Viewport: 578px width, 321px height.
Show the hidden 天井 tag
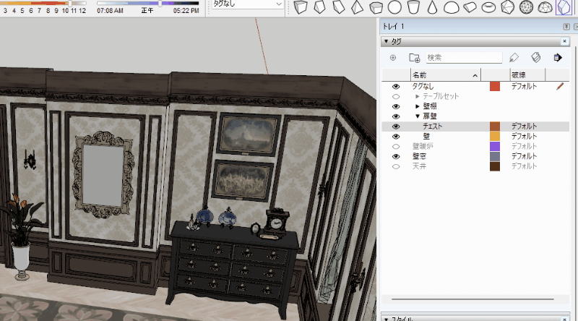[396, 166]
